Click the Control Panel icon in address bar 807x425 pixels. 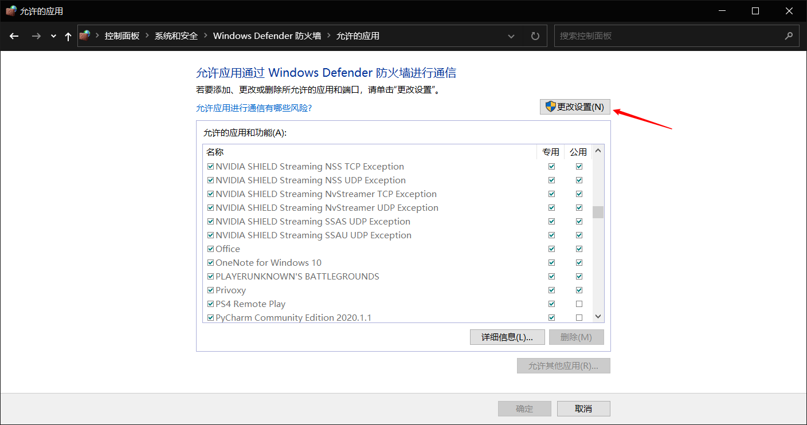tap(85, 36)
